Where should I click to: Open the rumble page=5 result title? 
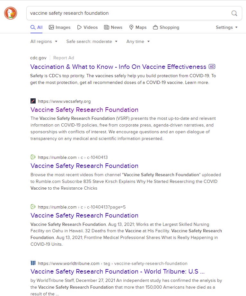[x=84, y=215]
